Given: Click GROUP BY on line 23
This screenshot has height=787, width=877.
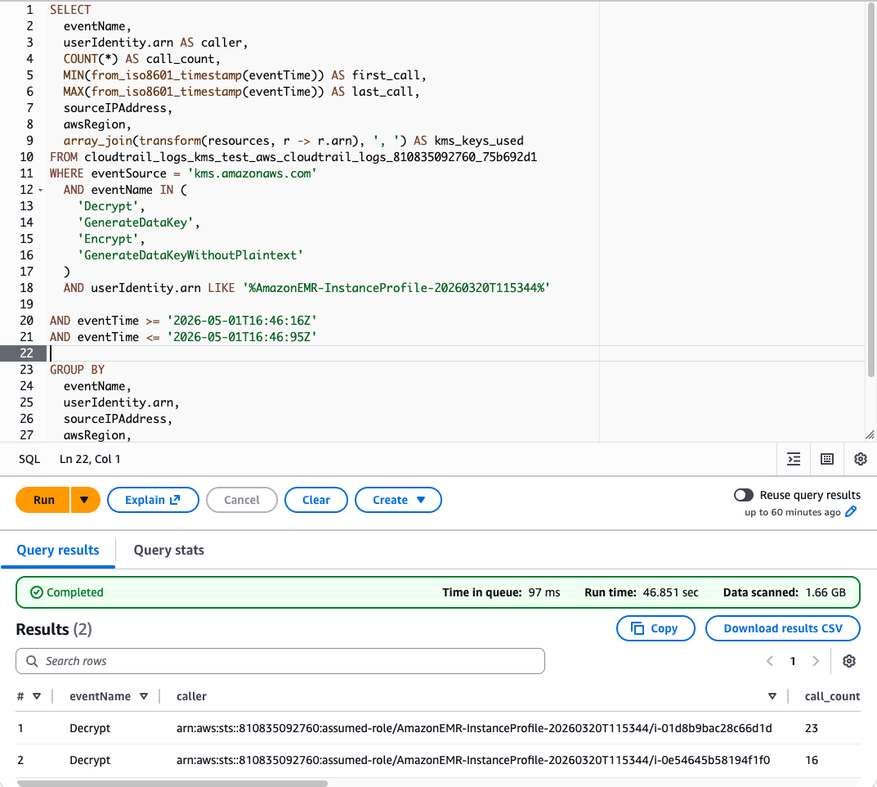Looking at the screenshot, I should click(x=77, y=370).
